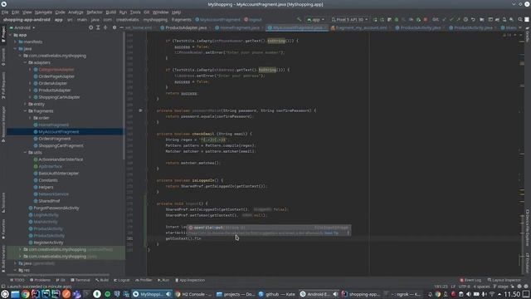
Task: Collapse the utils folder arrow
Action: [26, 153]
